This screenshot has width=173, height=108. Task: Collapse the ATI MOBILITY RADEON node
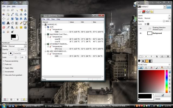pos(45,44)
